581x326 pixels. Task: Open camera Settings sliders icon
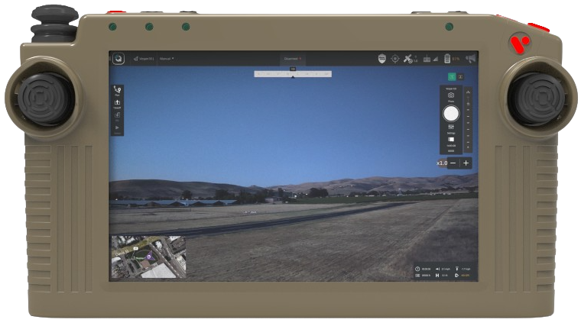click(x=451, y=127)
